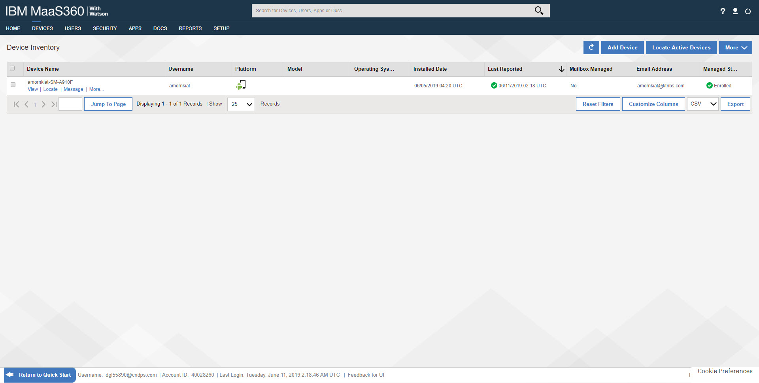The height and width of the screenshot is (383, 759).
Task: Click the search magnifier icon
Action: [x=539, y=11]
